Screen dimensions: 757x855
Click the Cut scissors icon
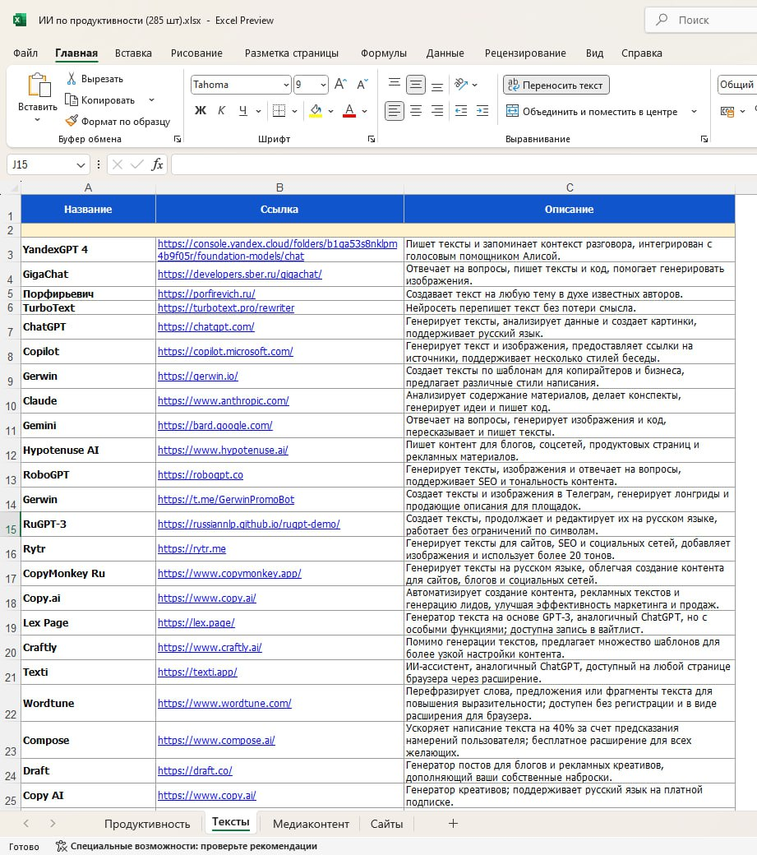point(72,79)
